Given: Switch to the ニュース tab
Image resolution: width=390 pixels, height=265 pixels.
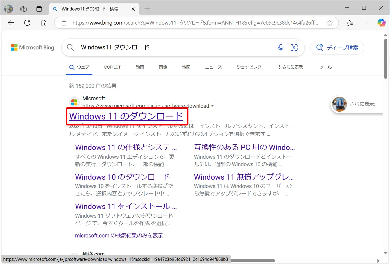Looking at the screenshot, I should pyautogui.click(x=214, y=67).
